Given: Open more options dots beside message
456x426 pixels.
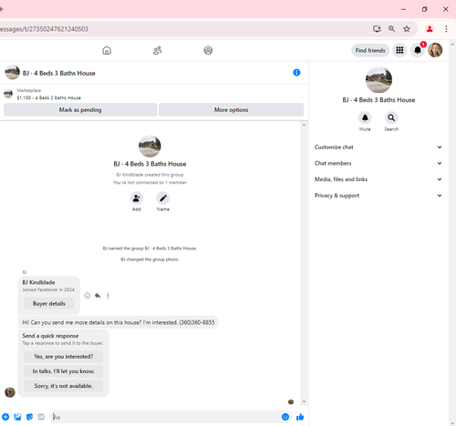Looking at the screenshot, I should tap(108, 296).
